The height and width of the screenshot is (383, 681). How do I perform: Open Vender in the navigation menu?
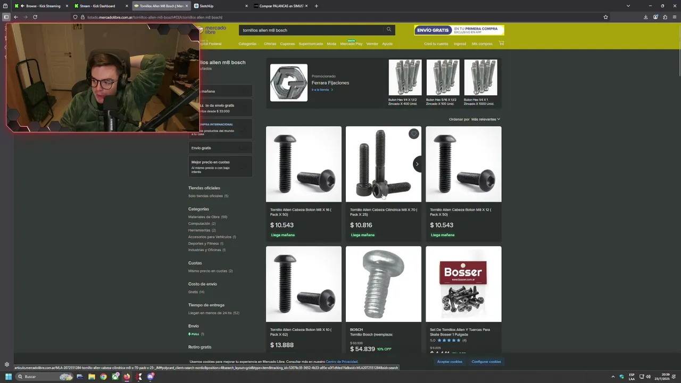(x=372, y=44)
